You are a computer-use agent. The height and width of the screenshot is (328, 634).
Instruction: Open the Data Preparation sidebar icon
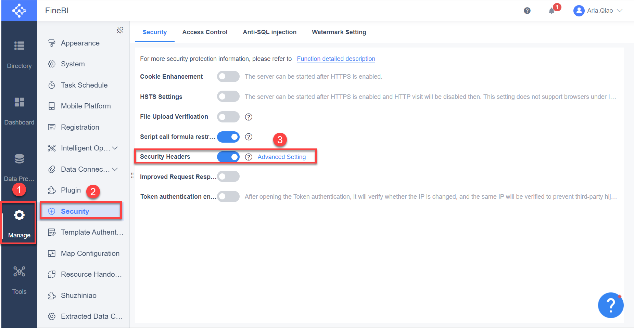(x=19, y=166)
